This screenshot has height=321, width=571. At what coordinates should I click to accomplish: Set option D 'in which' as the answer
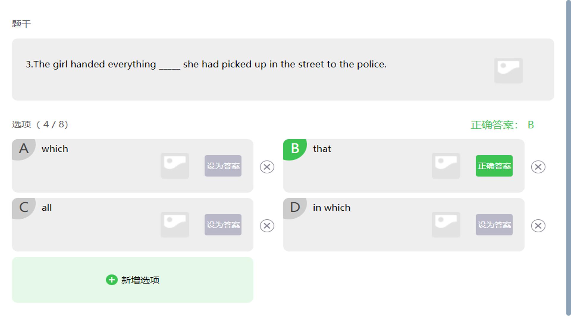[x=494, y=225]
